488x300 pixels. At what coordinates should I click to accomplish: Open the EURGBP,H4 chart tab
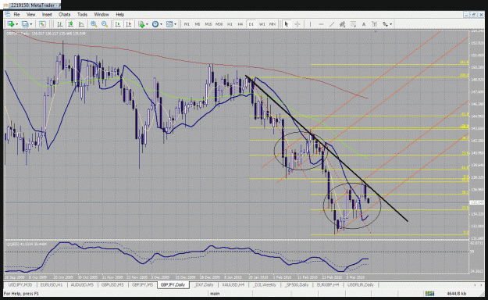[328, 284]
